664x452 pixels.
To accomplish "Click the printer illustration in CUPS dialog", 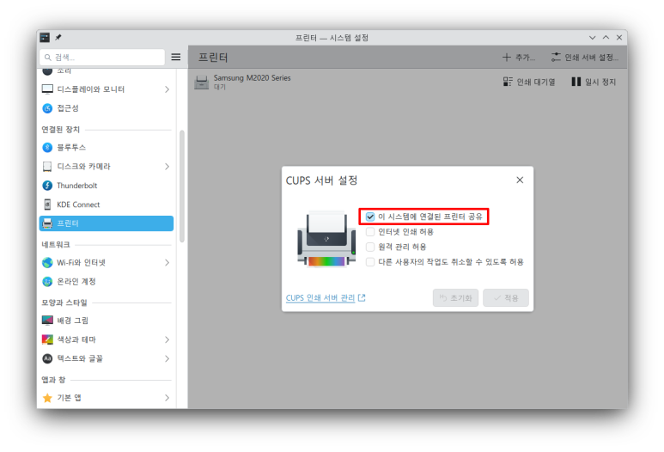I will coord(326,240).
